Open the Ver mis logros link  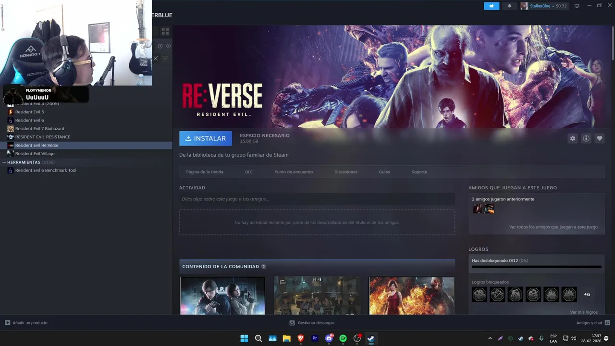point(584,312)
